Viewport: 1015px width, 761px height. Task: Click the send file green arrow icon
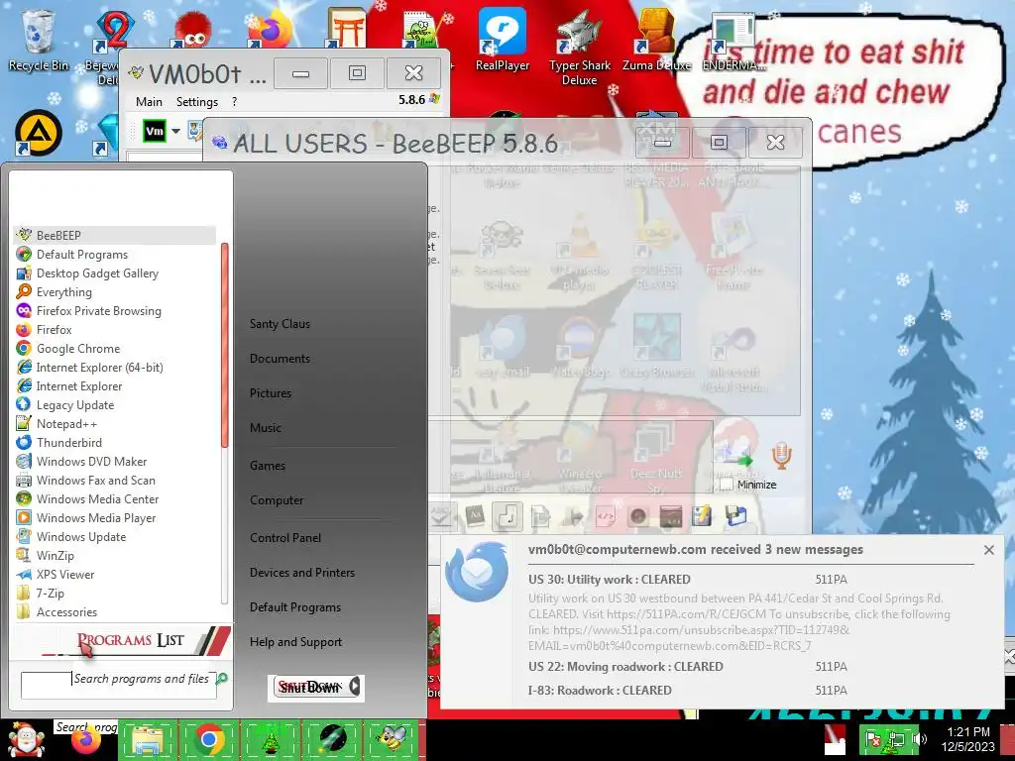(x=737, y=456)
